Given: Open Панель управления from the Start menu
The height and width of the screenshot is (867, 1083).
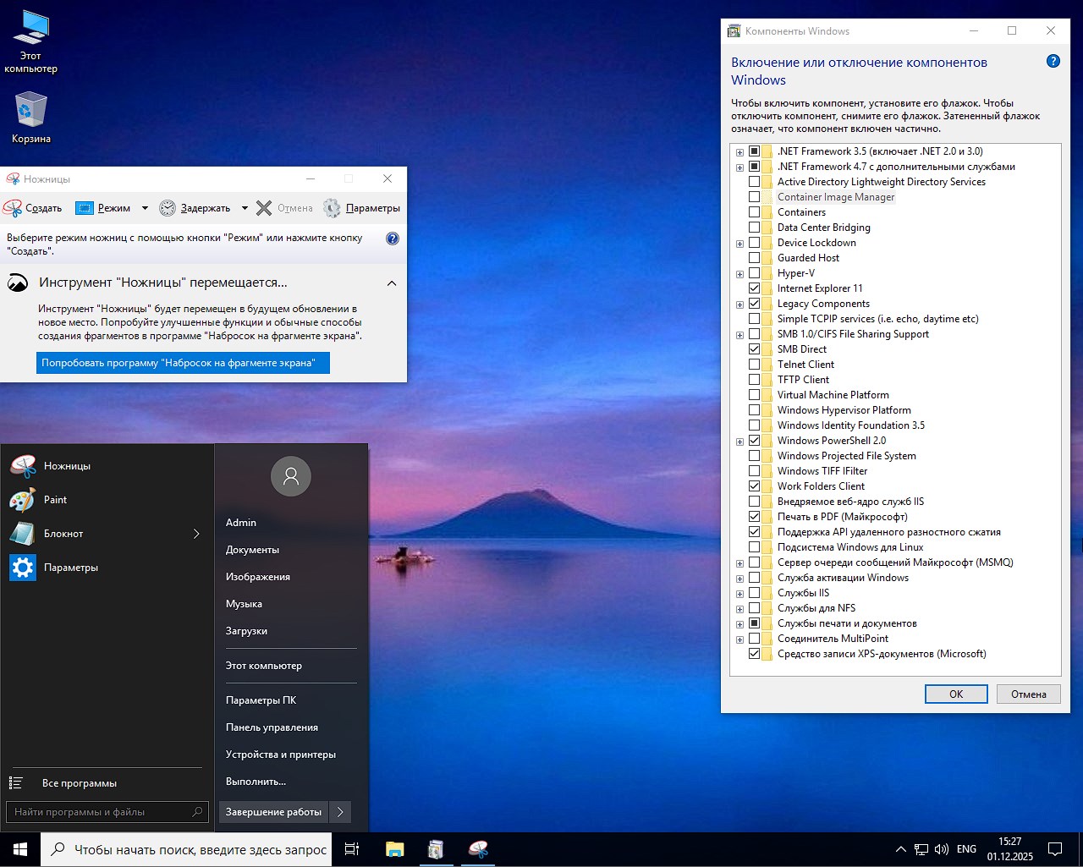Looking at the screenshot, I should pyautogui.click(x=271, y=727).
